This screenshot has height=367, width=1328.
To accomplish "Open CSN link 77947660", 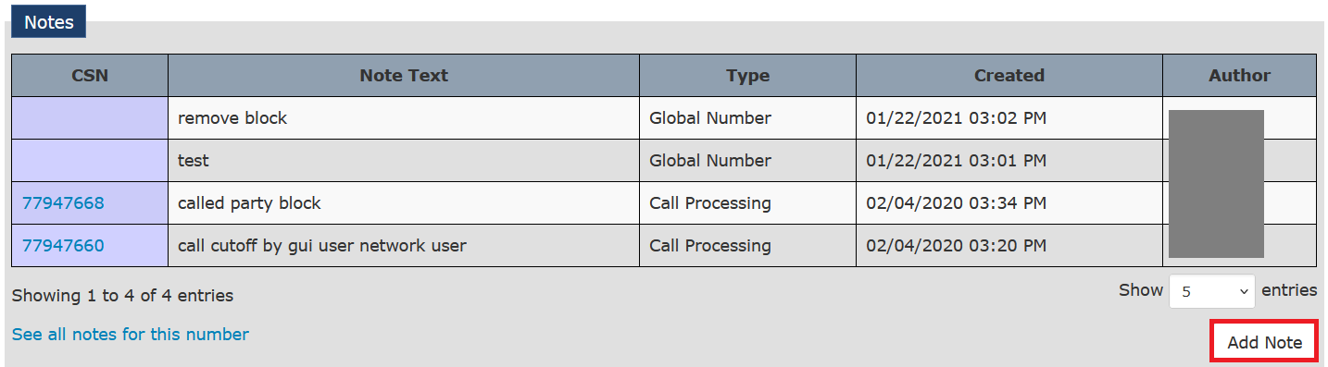I will pyautogui.click(x=63, y=246).
